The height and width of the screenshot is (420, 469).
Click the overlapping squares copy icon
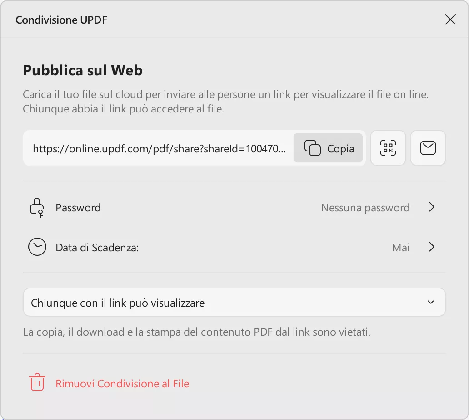[313, 148]
